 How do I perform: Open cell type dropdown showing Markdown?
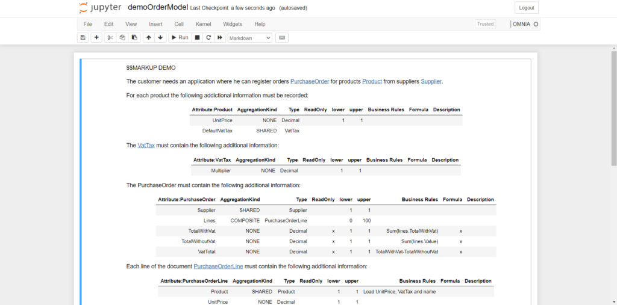(x=250, y=38)
